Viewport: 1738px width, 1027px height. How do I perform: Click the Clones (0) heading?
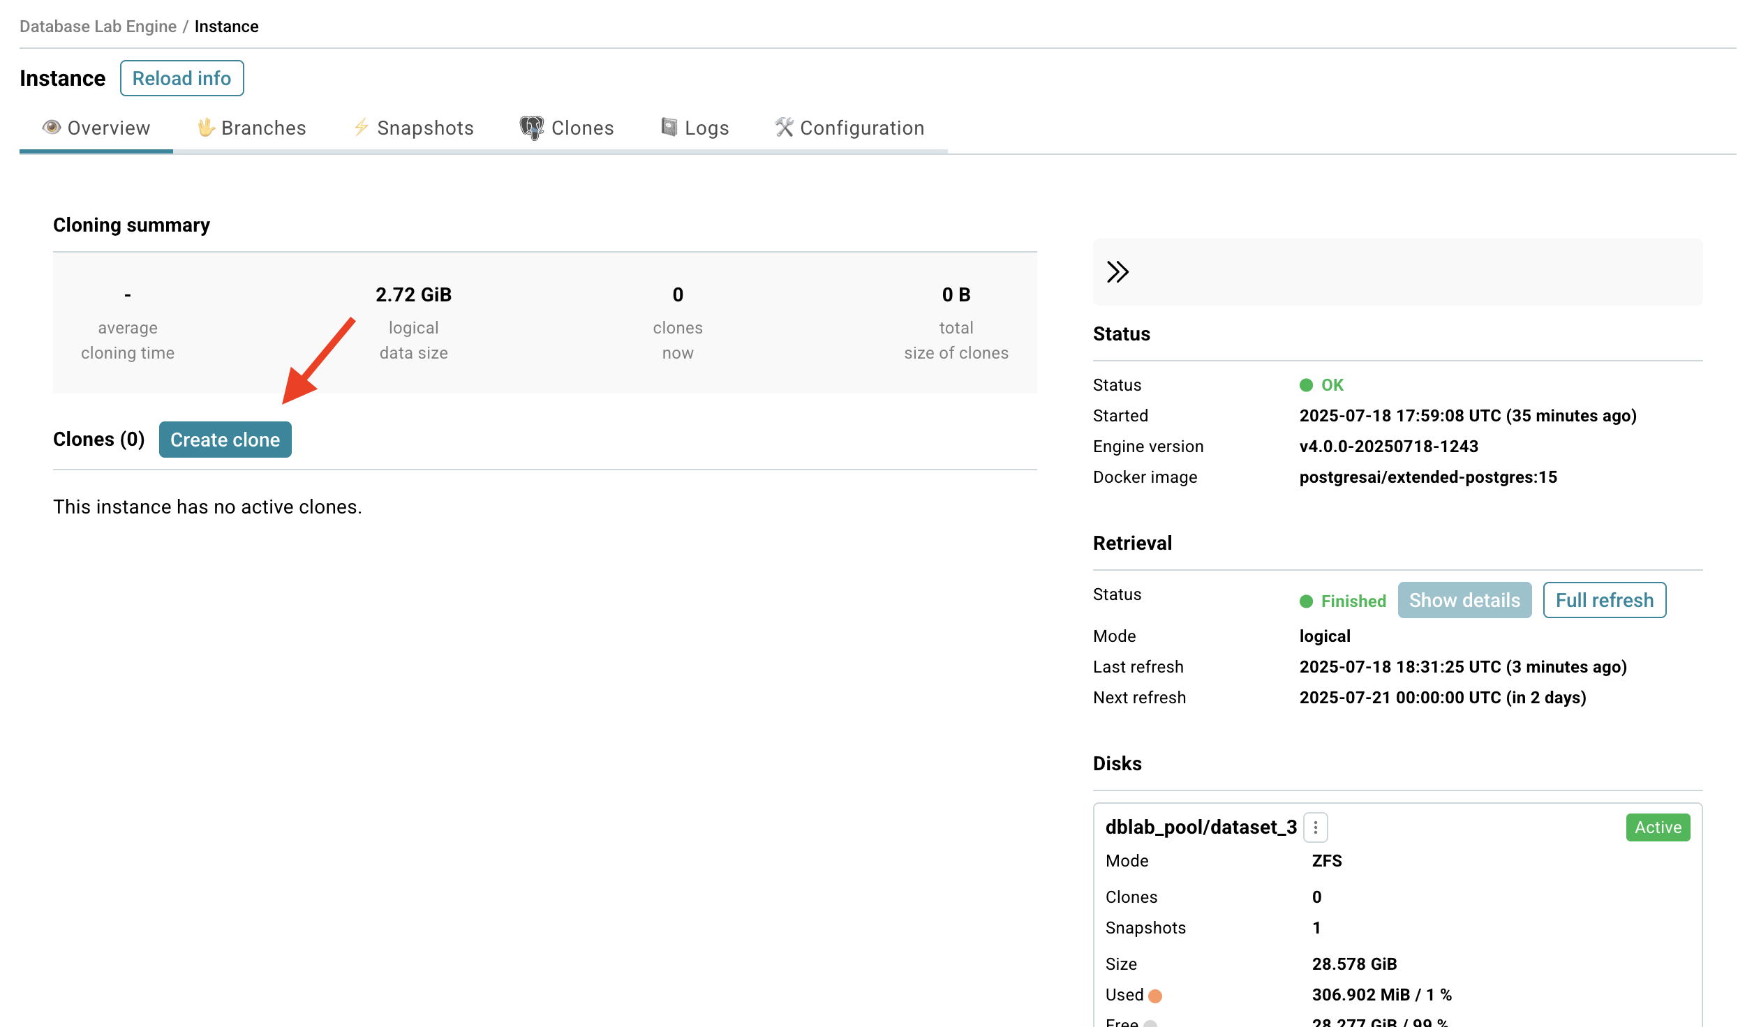(99, 440)
